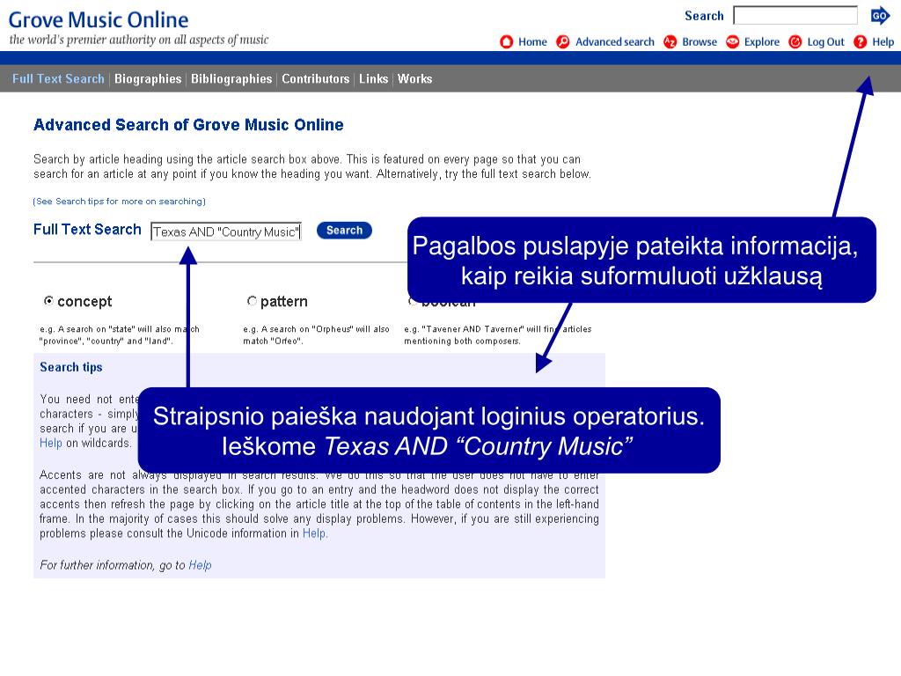The image size is (901, 676).
Task: Click the Full Text Search input field
Action: point(226,231)
